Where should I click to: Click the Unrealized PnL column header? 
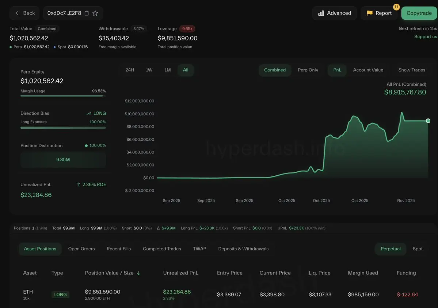(181, 273)
